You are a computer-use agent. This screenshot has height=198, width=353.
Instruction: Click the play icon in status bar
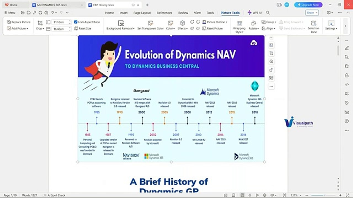pos(257,195)
